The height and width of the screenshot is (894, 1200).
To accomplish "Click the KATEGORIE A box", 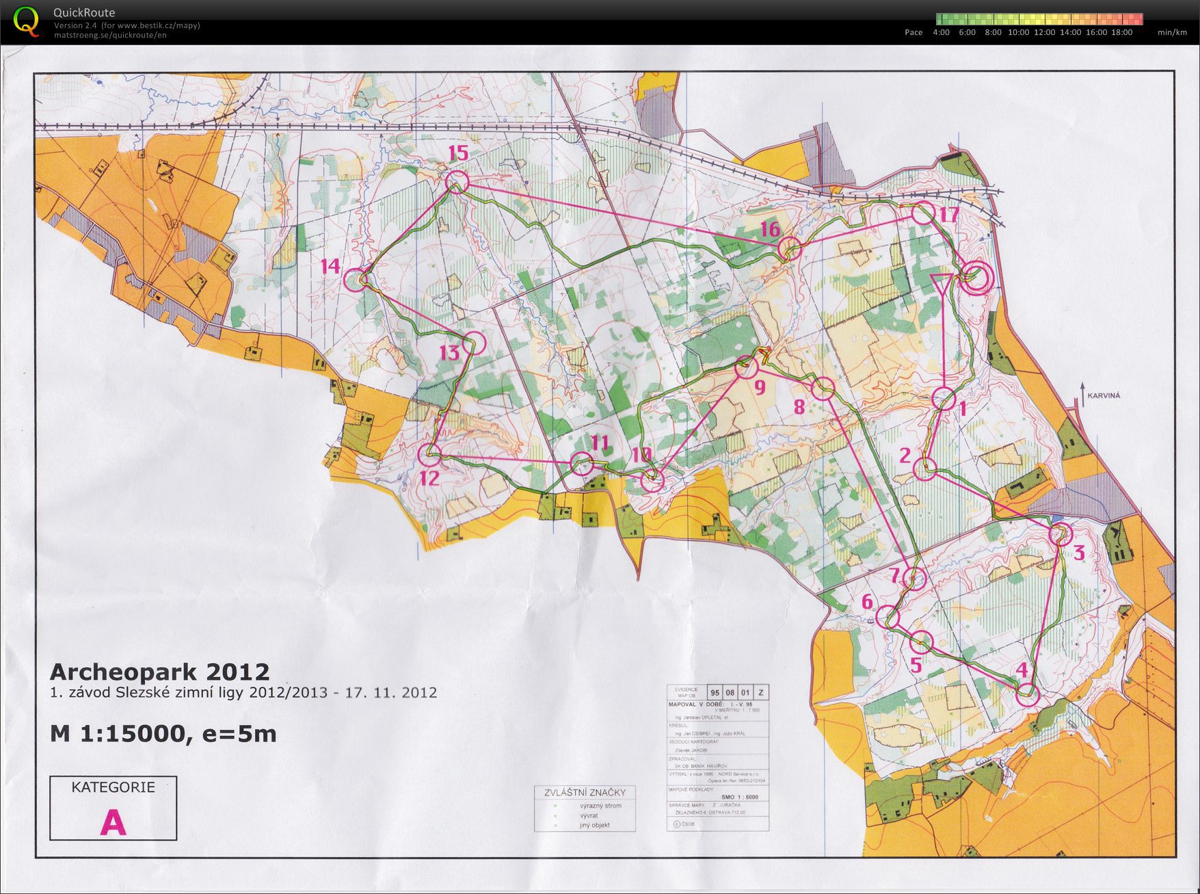I will (113, 808).
